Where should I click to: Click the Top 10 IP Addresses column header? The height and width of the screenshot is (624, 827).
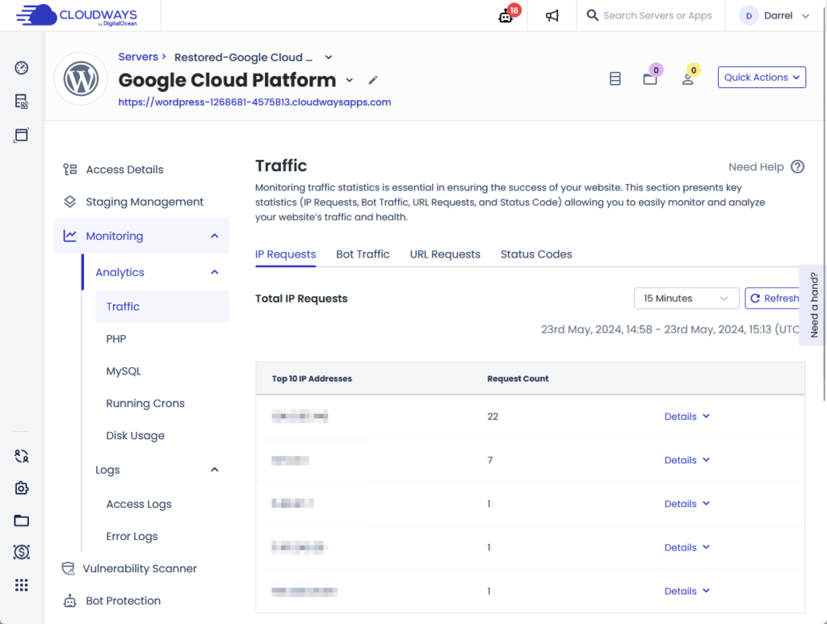pos(312,379)
